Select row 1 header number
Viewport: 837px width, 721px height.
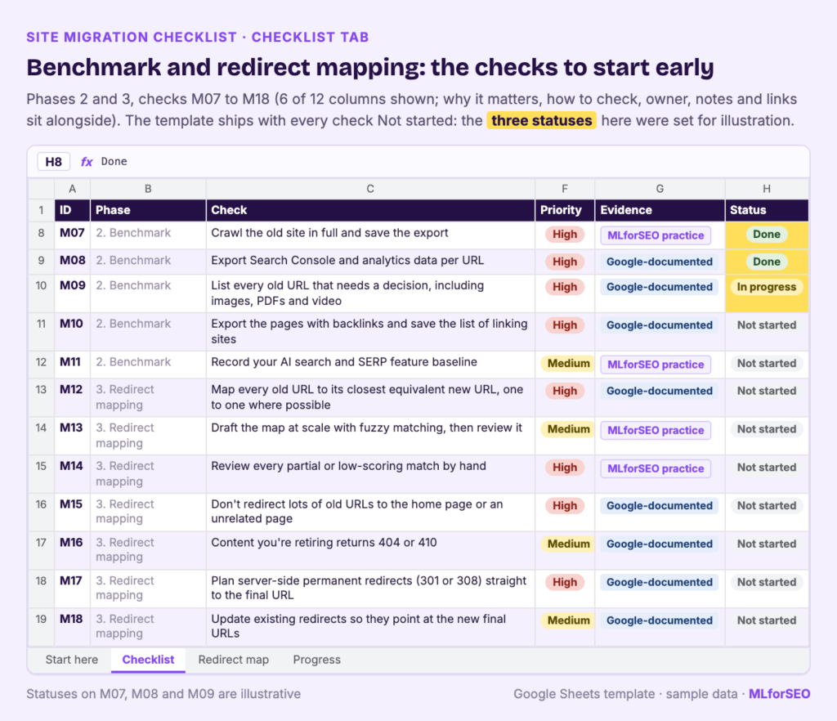tap(41, 210)
